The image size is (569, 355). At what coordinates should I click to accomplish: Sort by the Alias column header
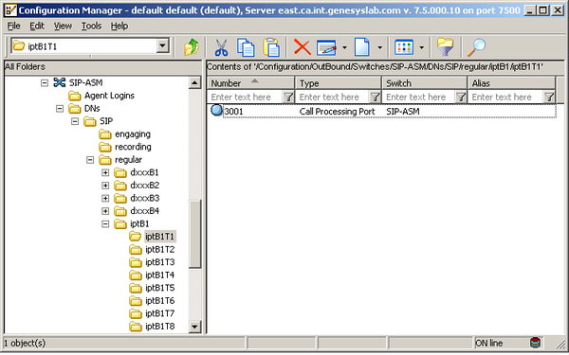pos(512,83)
